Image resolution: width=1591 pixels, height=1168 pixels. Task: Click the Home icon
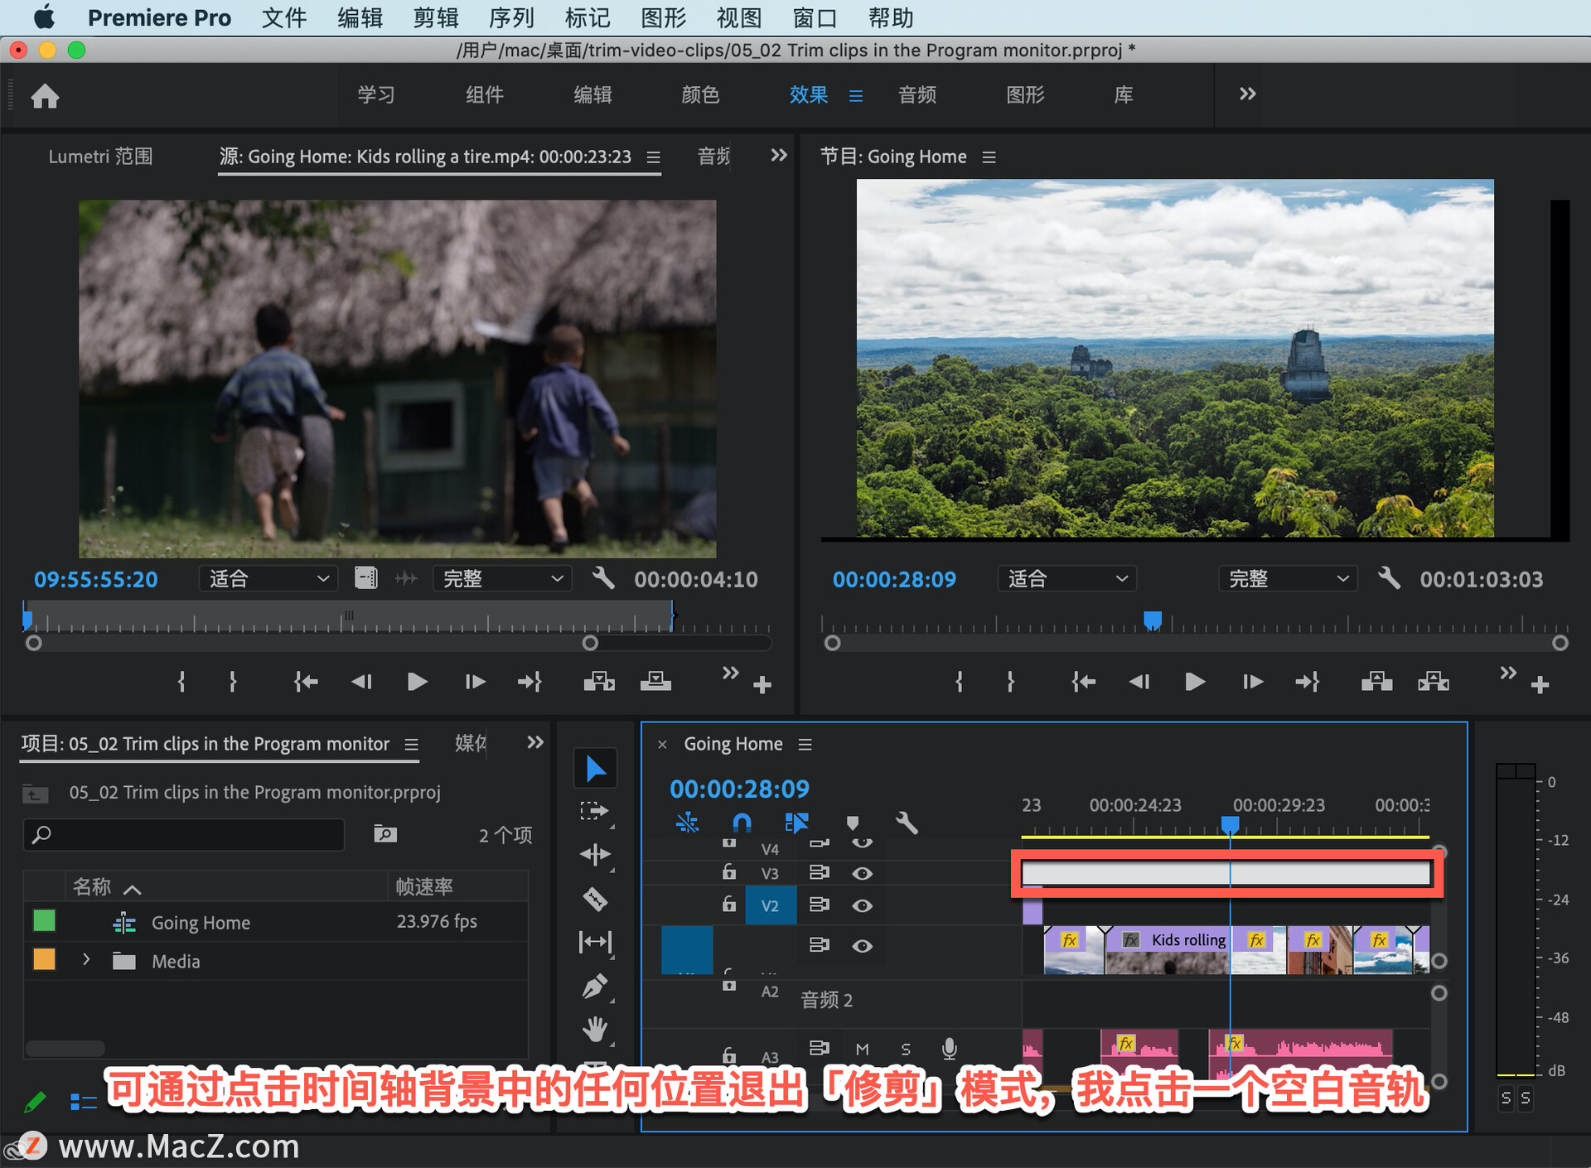[45, 96]
